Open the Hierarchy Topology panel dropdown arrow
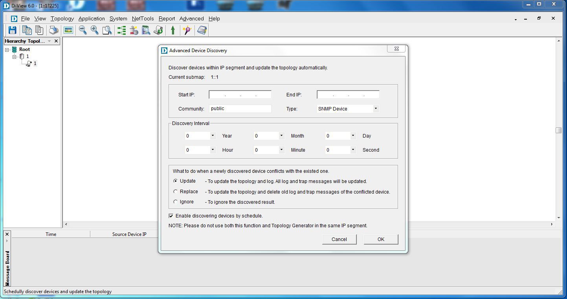The image size is (567, 299). pos(49,41)
